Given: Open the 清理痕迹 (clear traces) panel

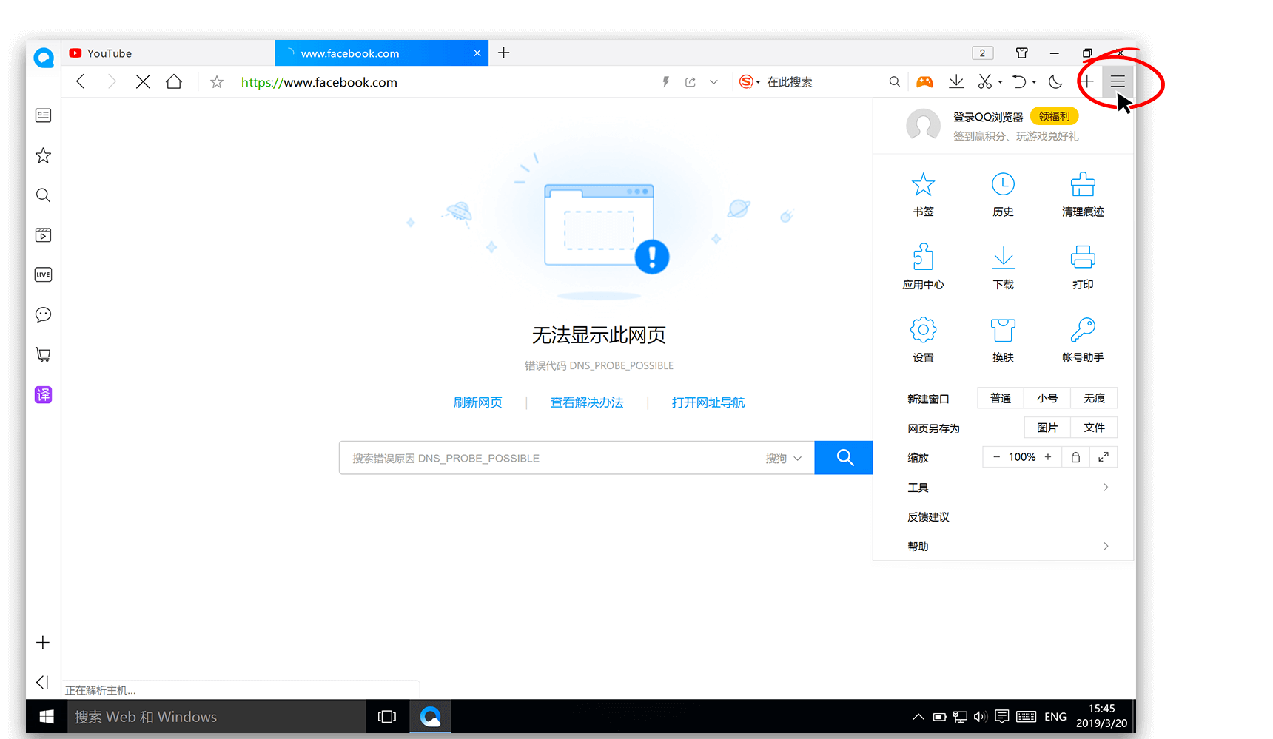Looking at the screenshot, I should pos(1083,194).
